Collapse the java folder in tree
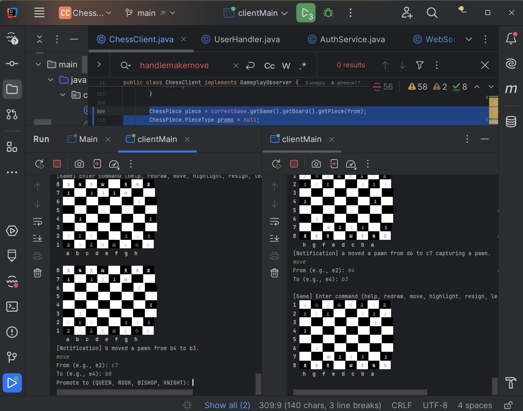The height and width of the screenshot is (411, 523). click(51, 80)
